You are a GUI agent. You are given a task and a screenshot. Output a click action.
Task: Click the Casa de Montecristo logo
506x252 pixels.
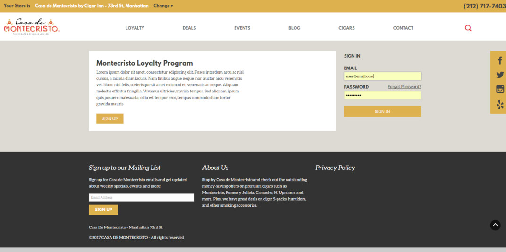coord(32,26)
